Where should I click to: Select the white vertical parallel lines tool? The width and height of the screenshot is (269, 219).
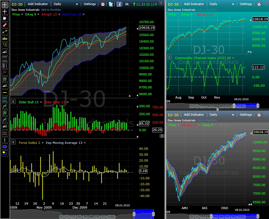point(5,66)
